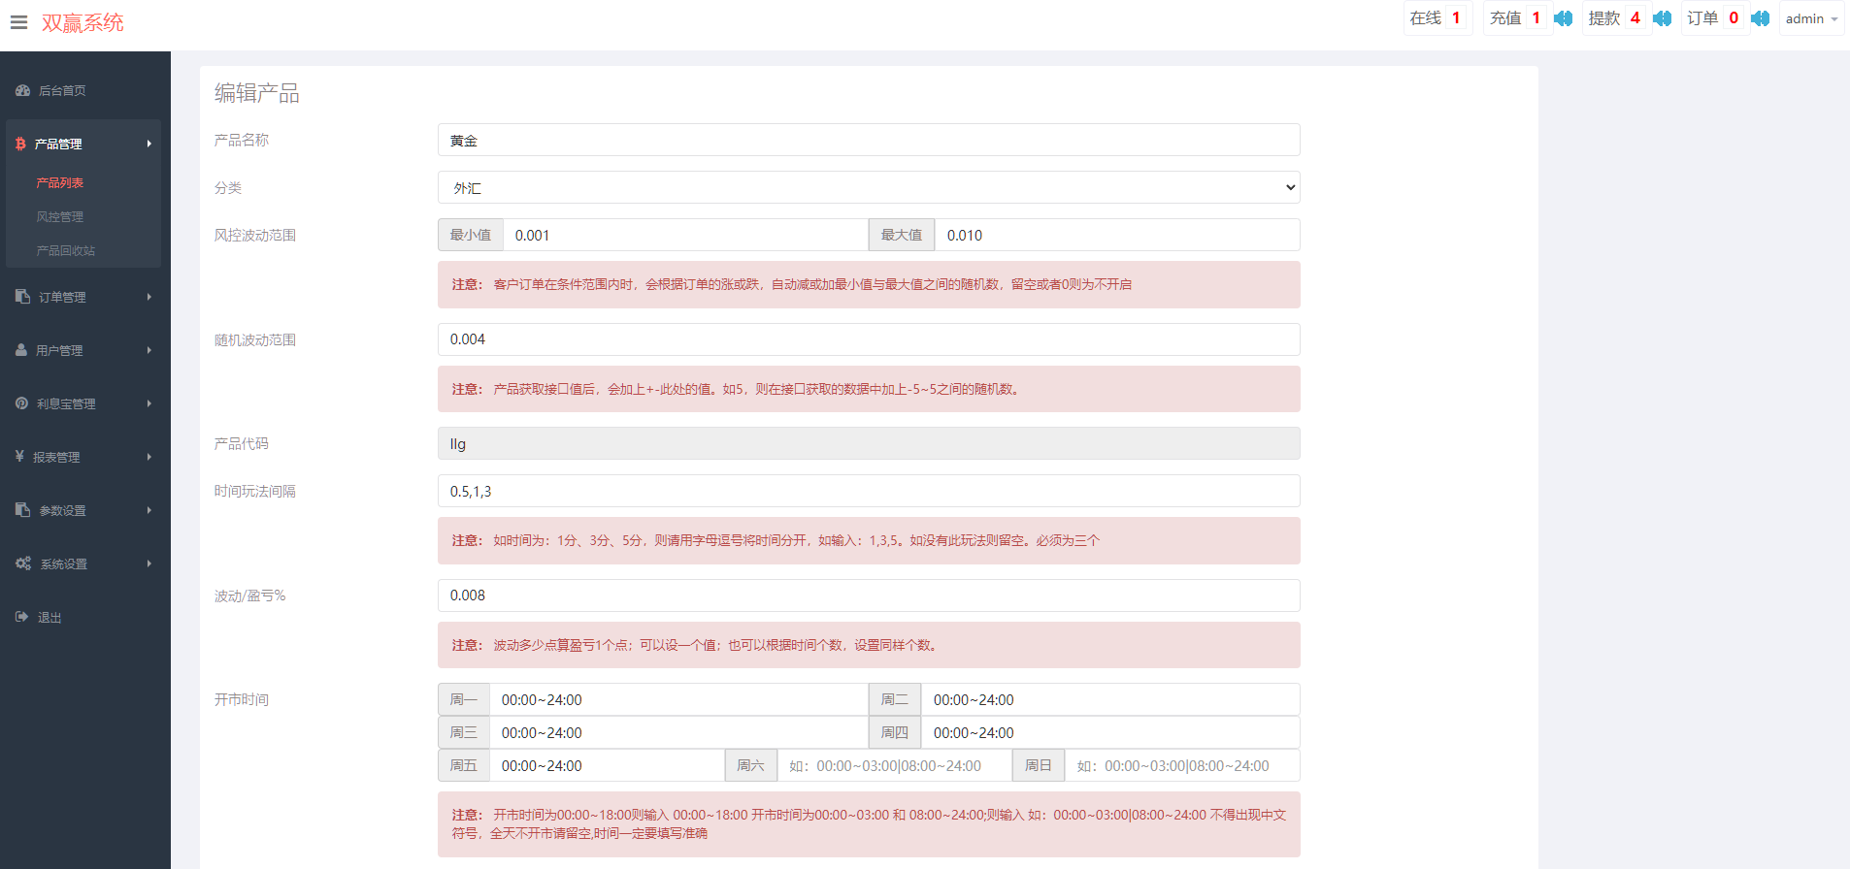Image resolution: width=1850 pixels, height=869 pixels.
Task: Go to 产品回收站 submenu item
Action: (x=66, y=250)
